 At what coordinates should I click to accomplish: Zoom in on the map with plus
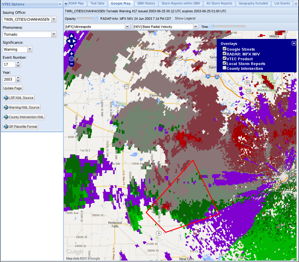(x=72, y=54)
